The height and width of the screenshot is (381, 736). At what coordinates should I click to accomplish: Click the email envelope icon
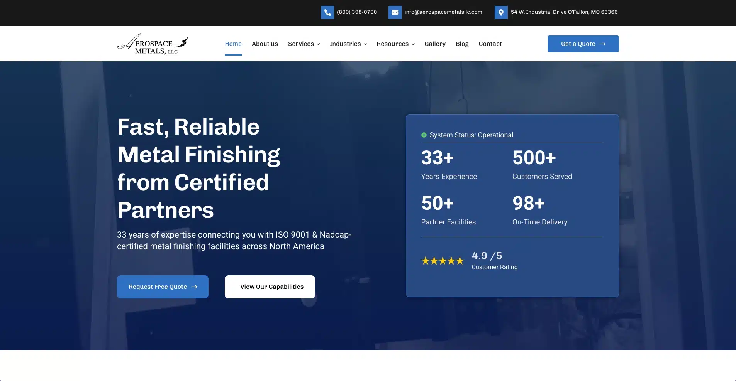click(395, 12)
